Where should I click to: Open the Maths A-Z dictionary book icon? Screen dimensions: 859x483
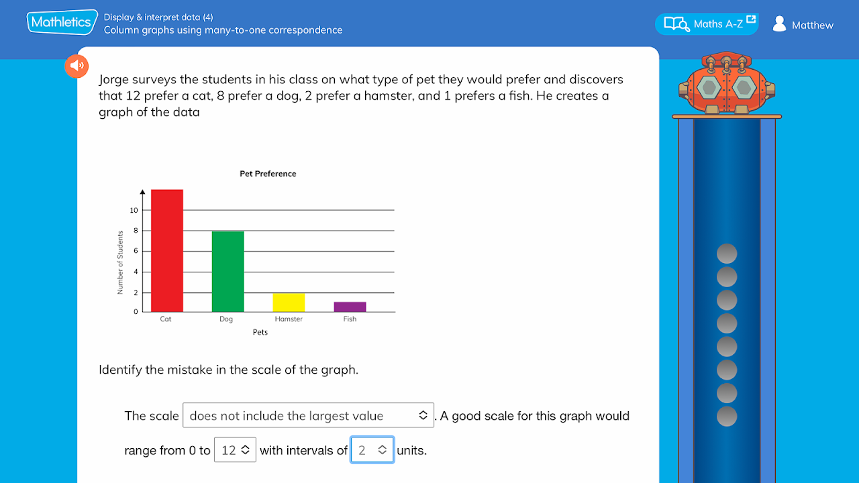[676, 24]
